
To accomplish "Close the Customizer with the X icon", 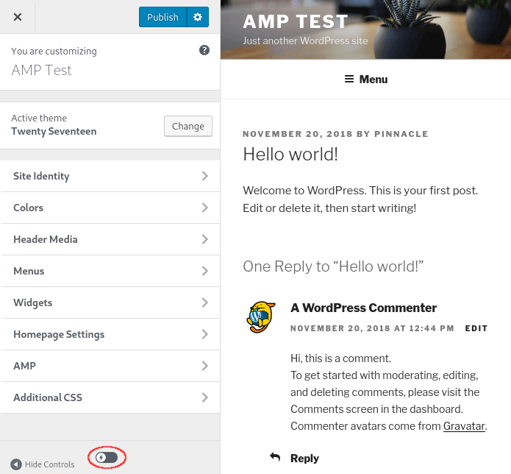I will [x=18, y=17].
